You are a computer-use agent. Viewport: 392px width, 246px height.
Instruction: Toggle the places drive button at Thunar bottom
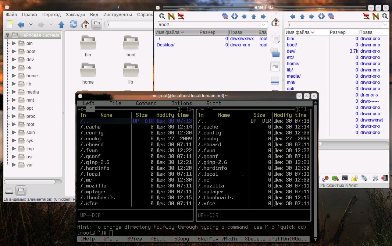(9, 191)
